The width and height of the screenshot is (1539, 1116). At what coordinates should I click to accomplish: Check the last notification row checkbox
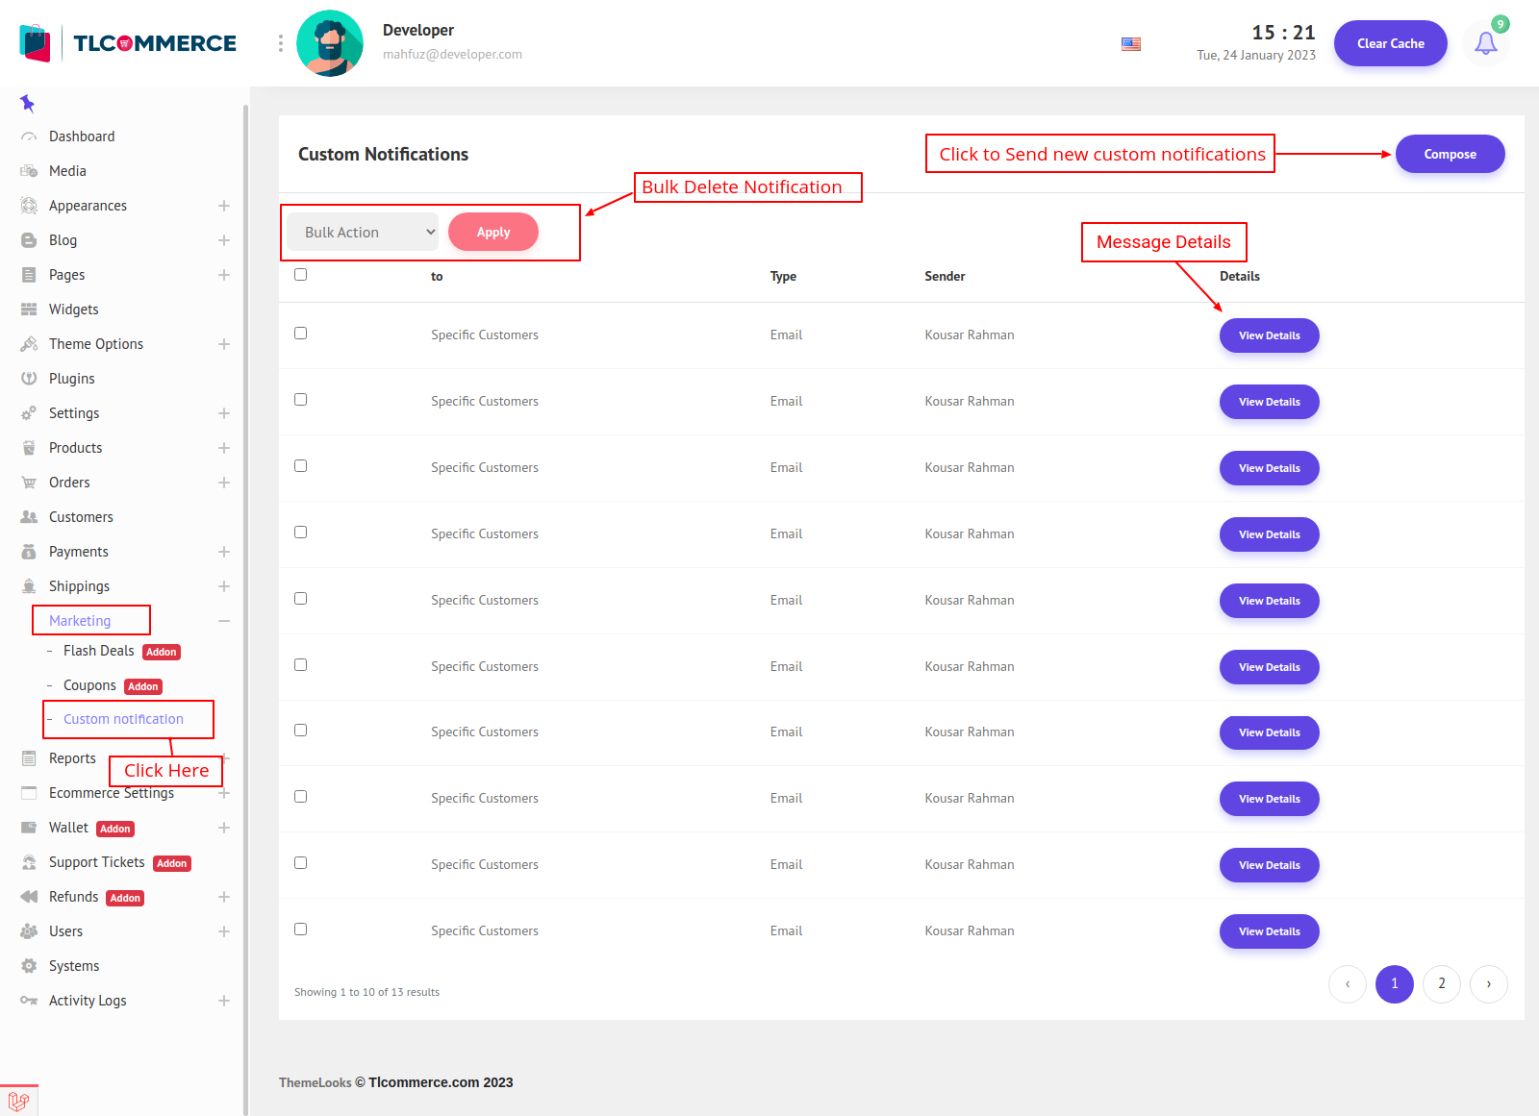pos(301,930)
